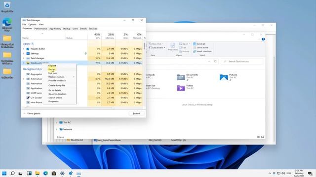Click the Settings process icon
This screenshot has width=316, height=177.
click(28, 54)
